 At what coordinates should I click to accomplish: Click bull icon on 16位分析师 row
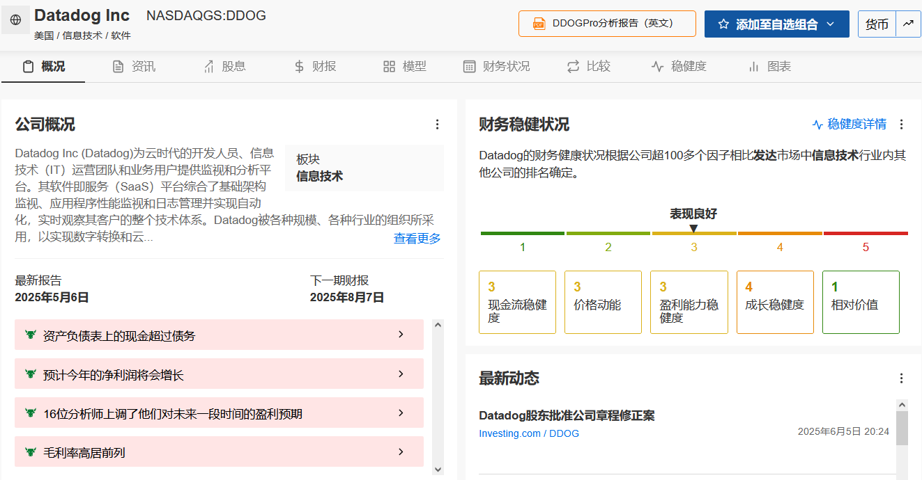[x=31, y=413]
